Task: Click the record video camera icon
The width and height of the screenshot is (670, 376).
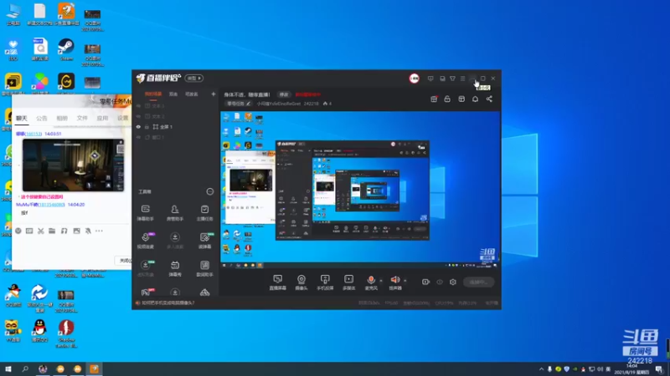Action: point(425,282)
